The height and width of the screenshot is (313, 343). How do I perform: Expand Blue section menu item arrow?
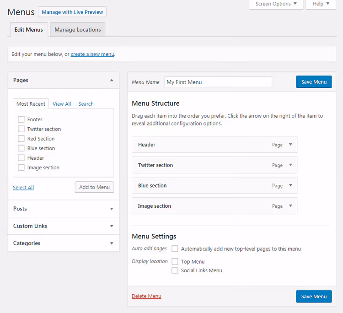[x=290, y=185]
